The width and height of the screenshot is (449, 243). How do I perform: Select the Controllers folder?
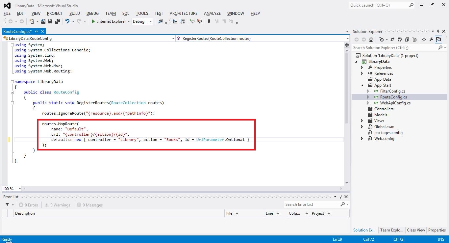tap(384, 109)
